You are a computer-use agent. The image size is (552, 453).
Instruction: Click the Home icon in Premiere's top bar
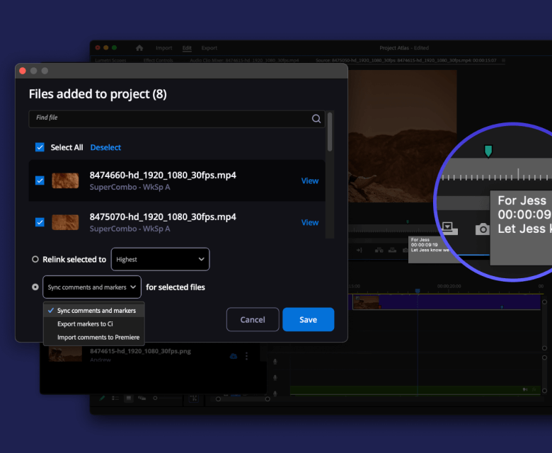139,48
